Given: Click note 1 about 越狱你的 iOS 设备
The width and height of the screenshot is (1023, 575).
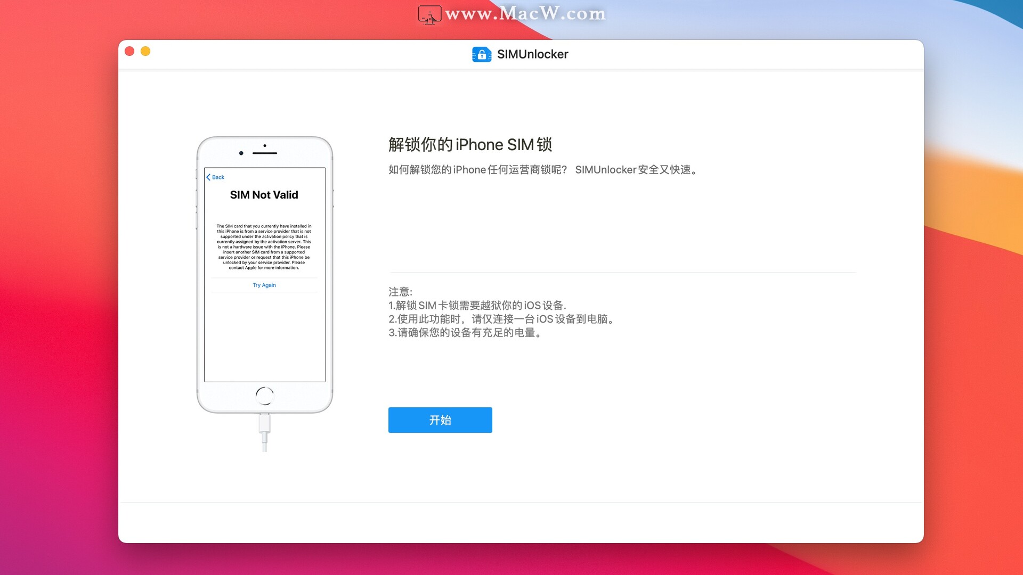Looking at the screenshot, I should [x=477, y=306].
